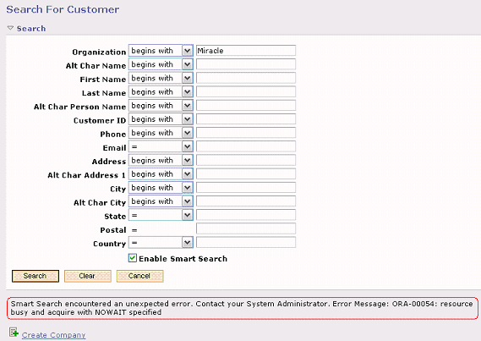
Task: Focus the Last Name text field
Action: 246,91
